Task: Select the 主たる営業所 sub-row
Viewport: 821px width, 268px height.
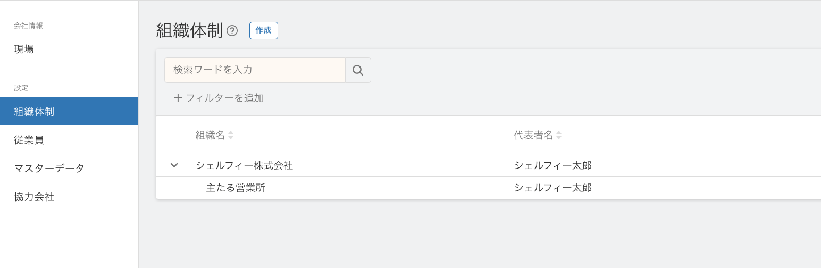Action: [x=488, y=188]
